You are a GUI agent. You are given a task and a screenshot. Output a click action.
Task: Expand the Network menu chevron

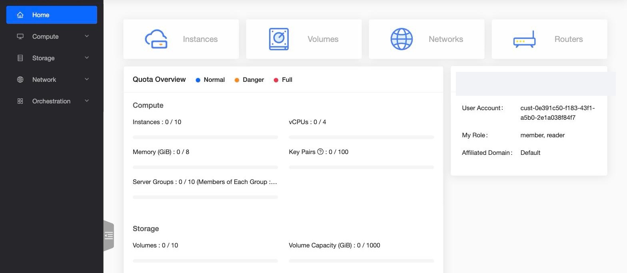[x=87, y=79]
